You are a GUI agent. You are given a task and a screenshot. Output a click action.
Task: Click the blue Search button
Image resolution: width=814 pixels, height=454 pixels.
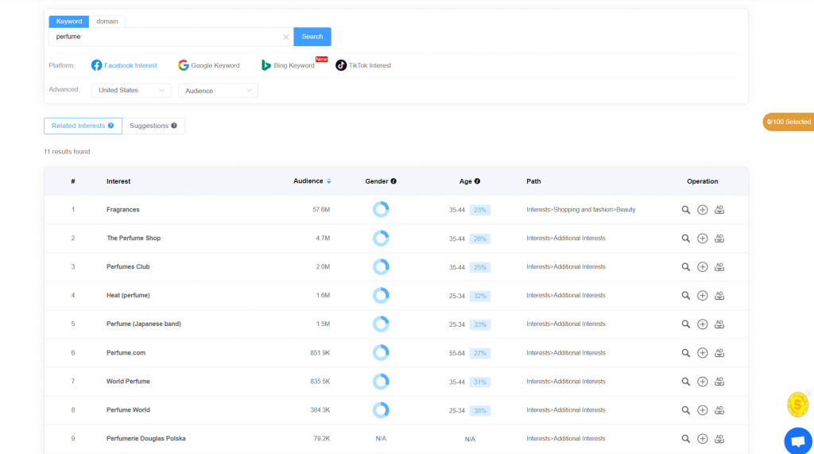(x=312, y=37)
